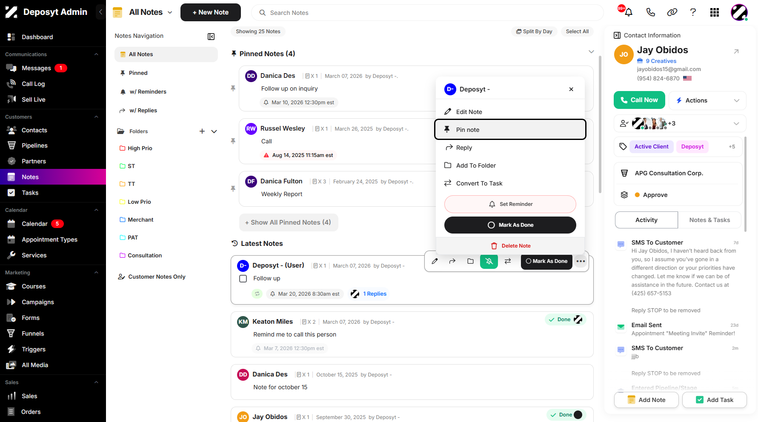This screenshot has height=422, width=758.
Task: Click the green remove-reminder bell icon
Action: click(489, 261)
